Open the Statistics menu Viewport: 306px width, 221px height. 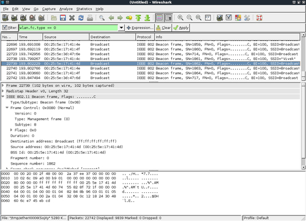click(x=84, y=9)
